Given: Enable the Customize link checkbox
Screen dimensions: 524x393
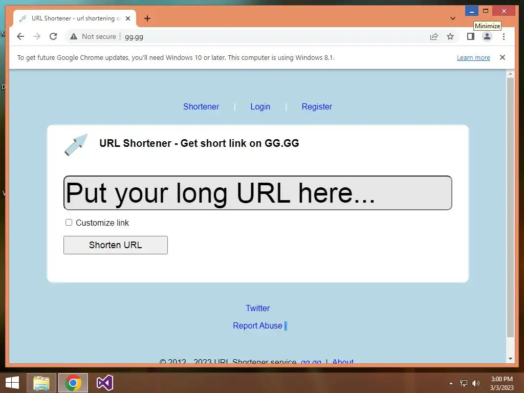Looking at the screenshot, I should click(69, 223).
